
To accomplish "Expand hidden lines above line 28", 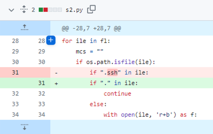I will click(24, 28).
